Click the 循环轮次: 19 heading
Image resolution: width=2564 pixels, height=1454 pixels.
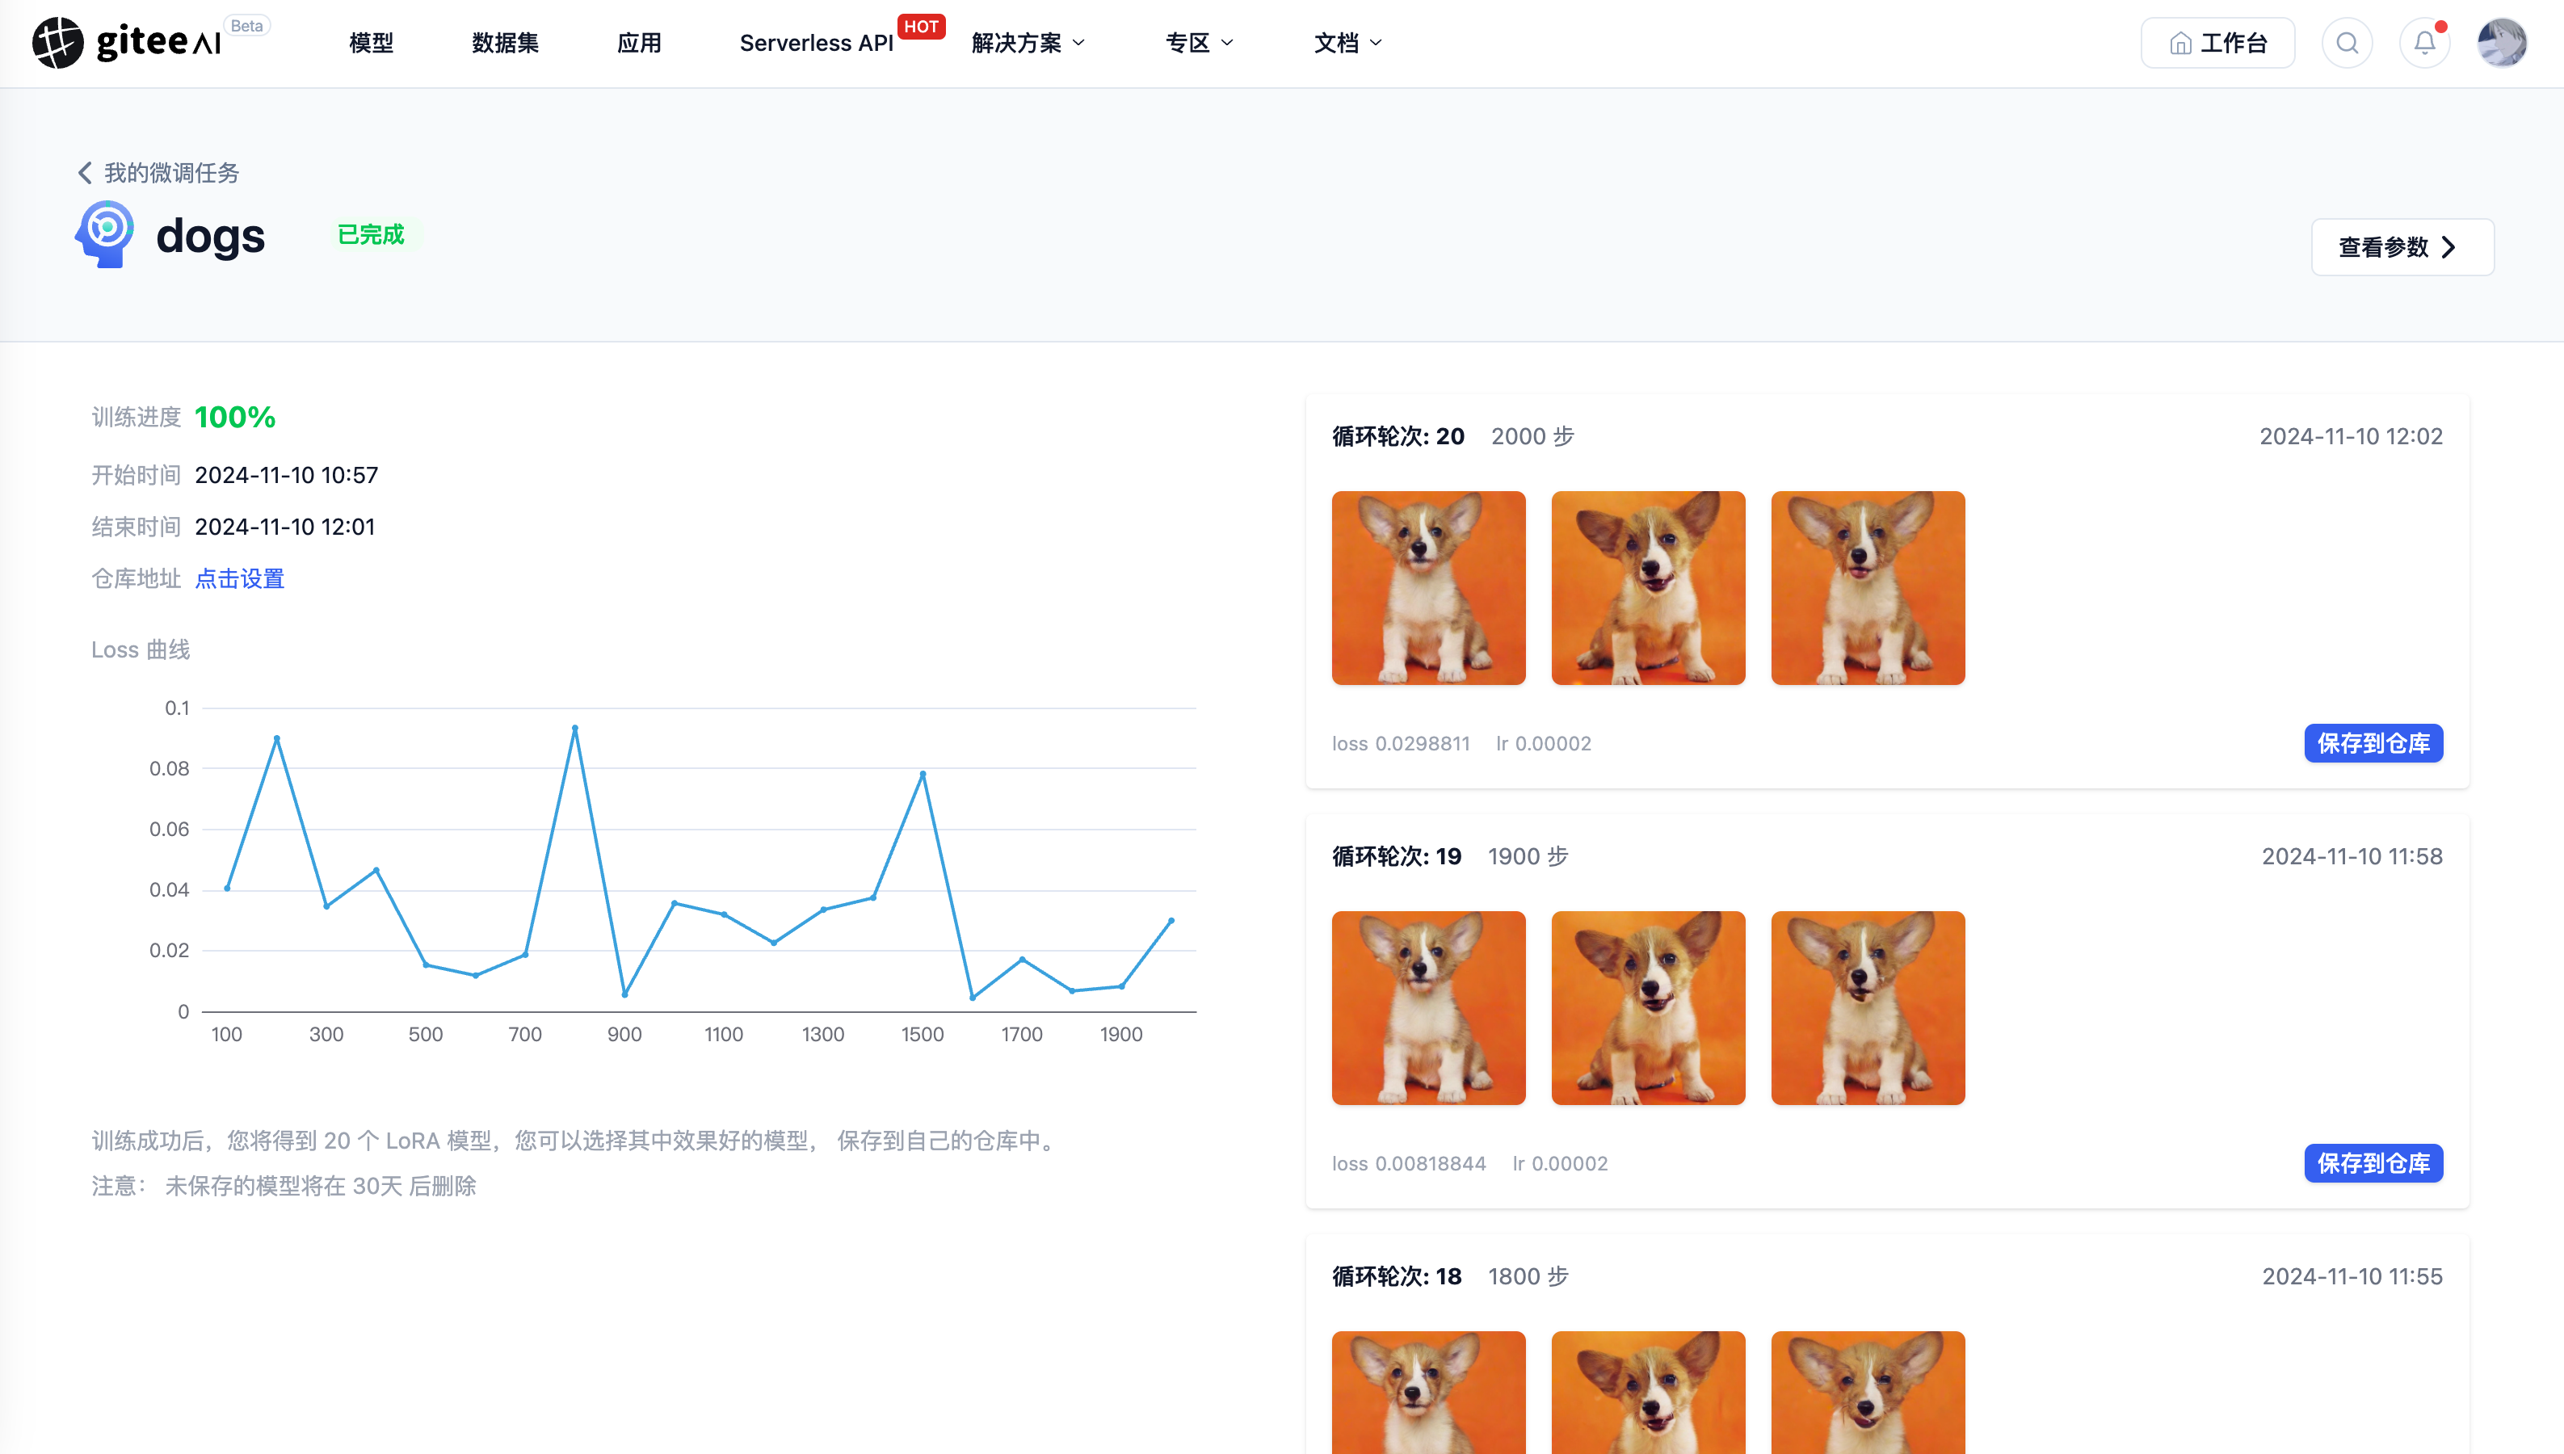[x=1397, y=855]
